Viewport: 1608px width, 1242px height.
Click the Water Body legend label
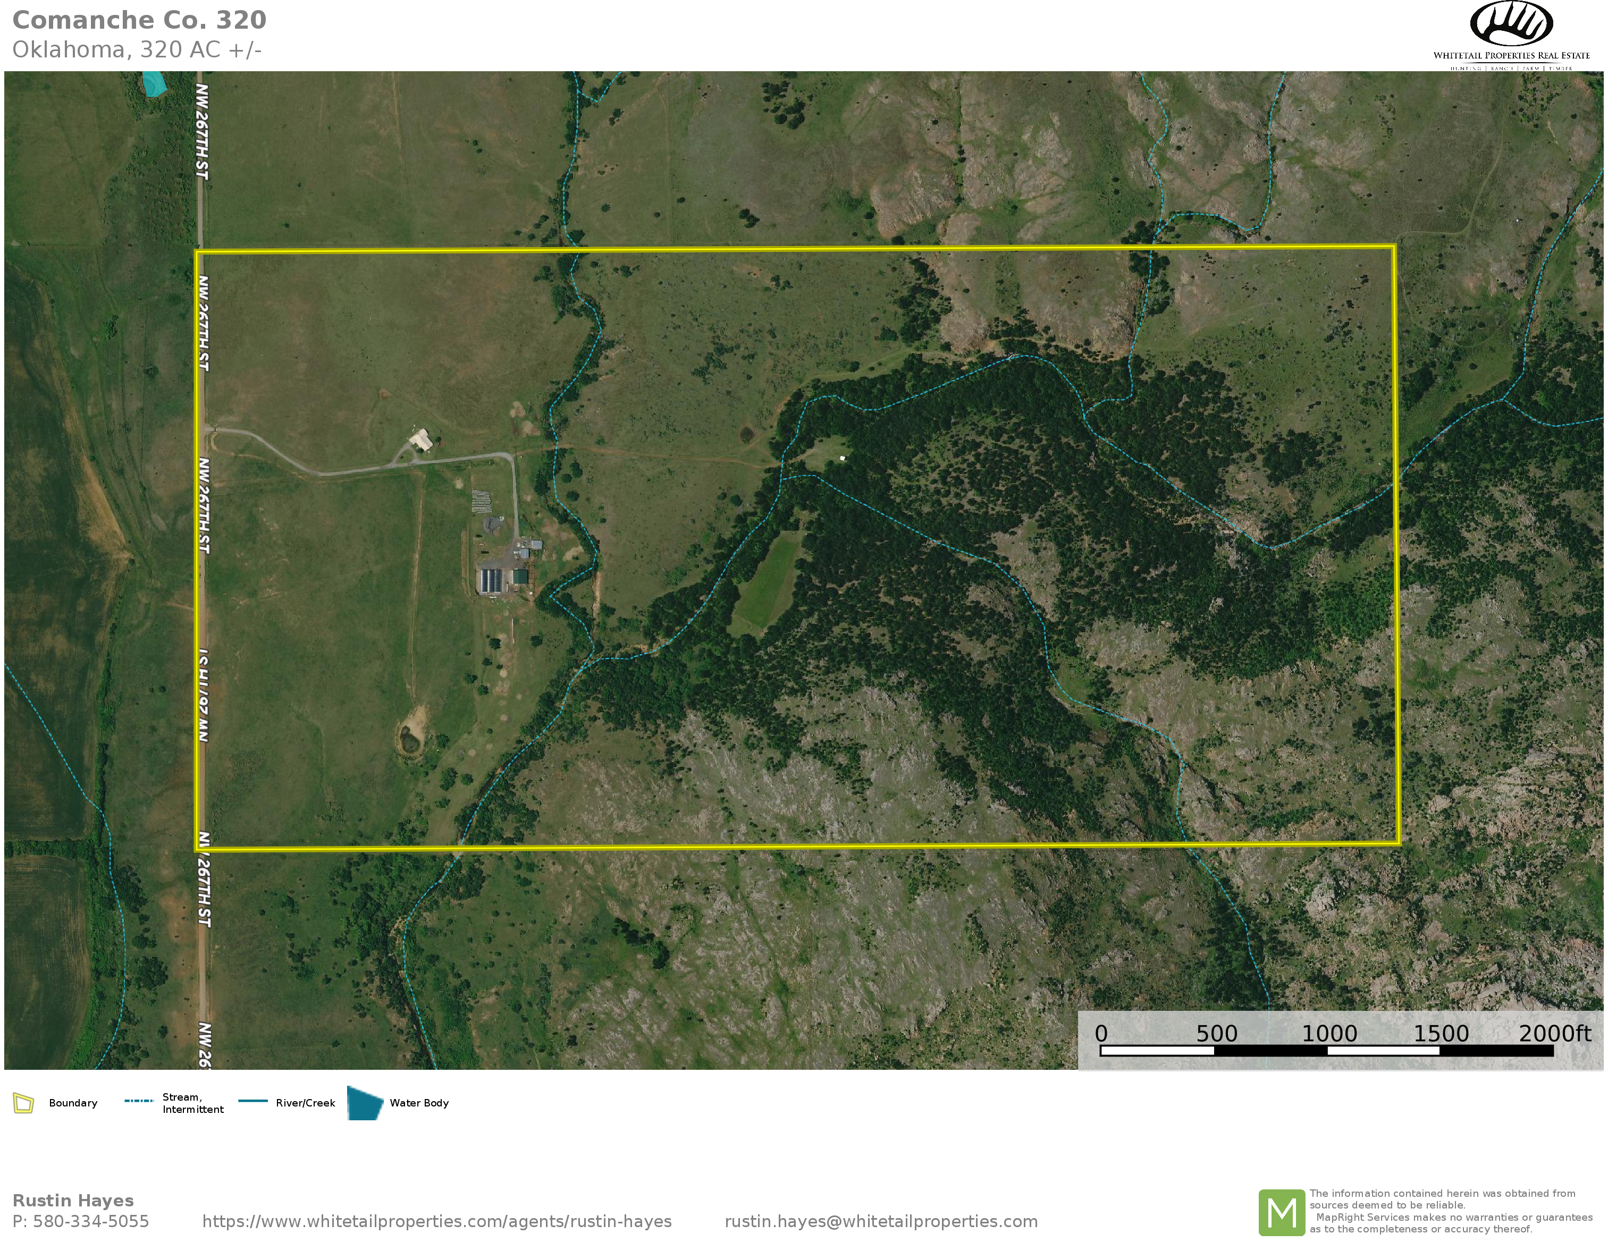pos(419,1103)
